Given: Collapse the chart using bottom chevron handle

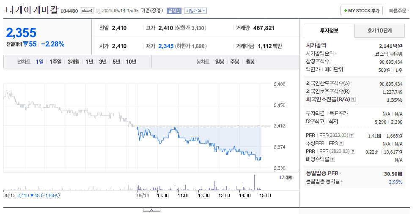Looking at the screenshot, I should click(151, 210).
